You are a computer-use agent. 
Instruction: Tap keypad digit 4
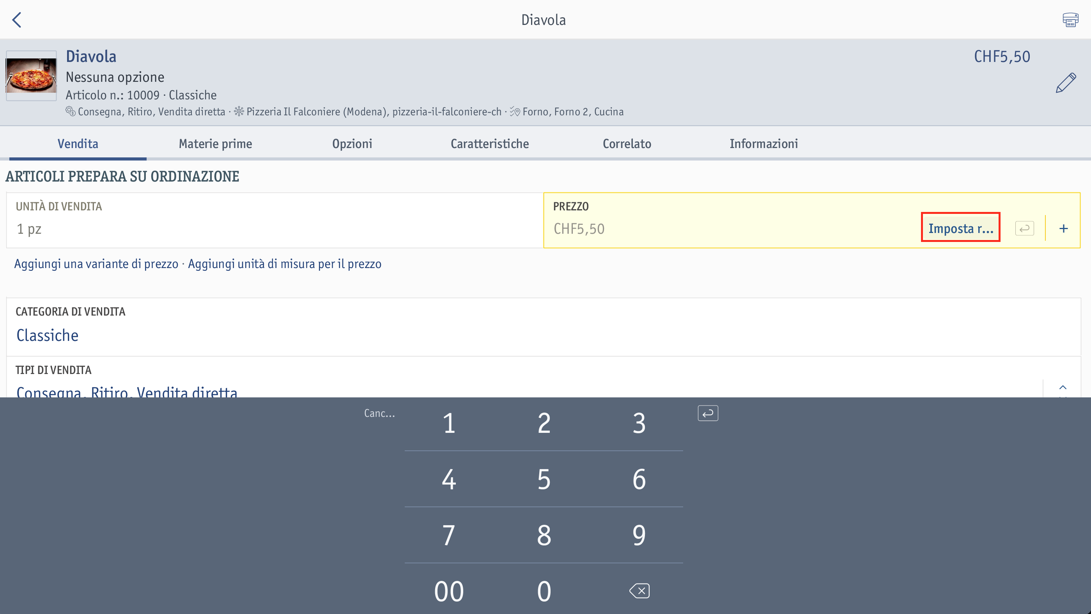click(449, 479)
